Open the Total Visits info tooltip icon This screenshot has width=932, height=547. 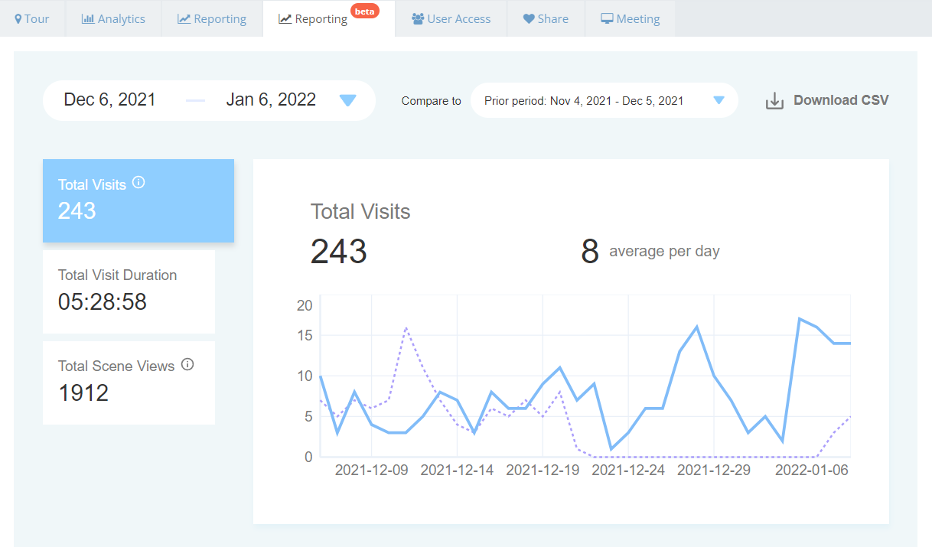[x=138, y=183]
